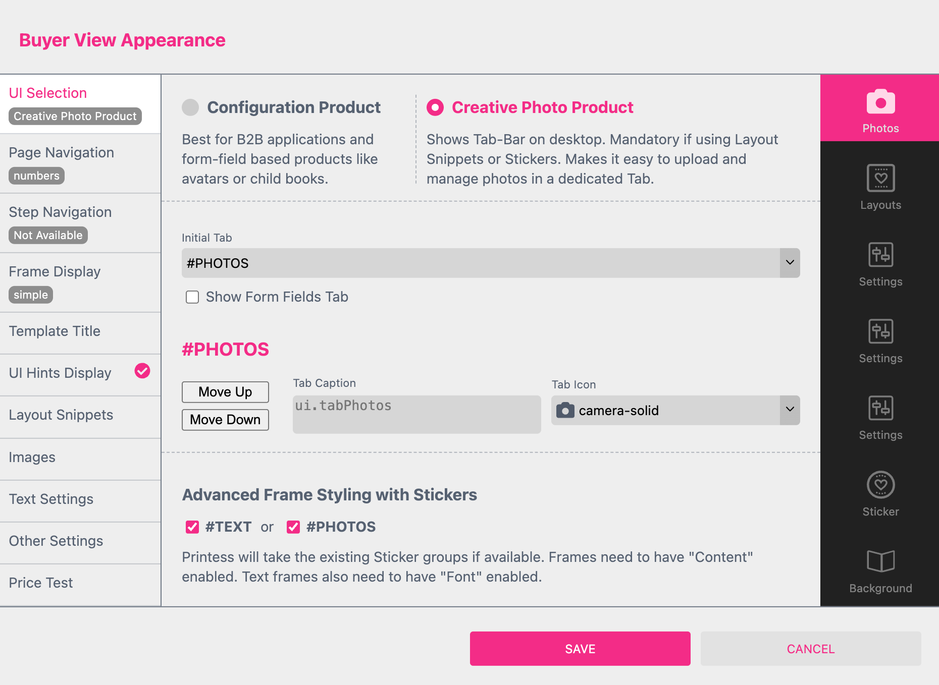939x685 pixels.
Task: Click into the Tab Caption text field
Action: (x=416, y=414)
